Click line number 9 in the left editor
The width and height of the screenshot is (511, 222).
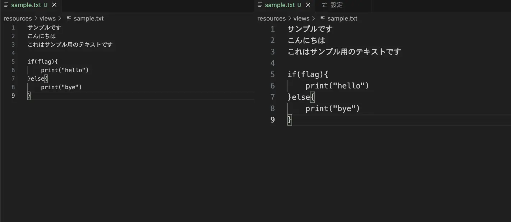point(13,96)
